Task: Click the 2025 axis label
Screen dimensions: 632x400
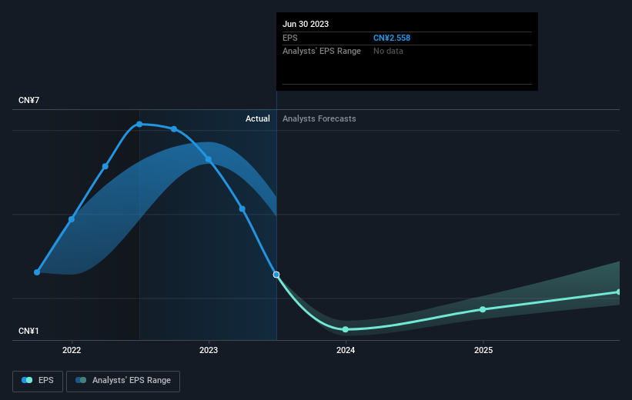Action: 483,350
